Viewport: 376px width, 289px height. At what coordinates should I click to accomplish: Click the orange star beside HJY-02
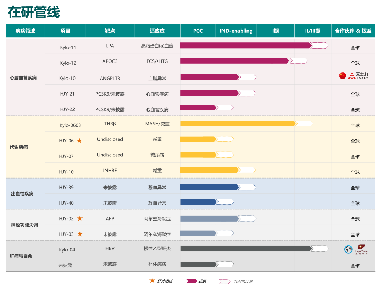[x=80, y=218]
